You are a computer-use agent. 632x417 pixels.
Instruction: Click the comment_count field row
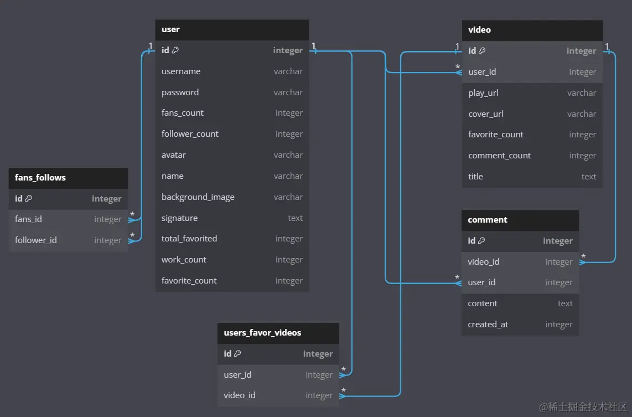[532, 156]
